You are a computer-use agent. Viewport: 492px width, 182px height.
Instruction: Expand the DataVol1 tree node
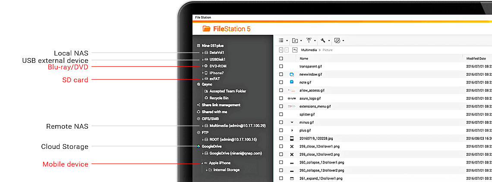tap(203, 52)
